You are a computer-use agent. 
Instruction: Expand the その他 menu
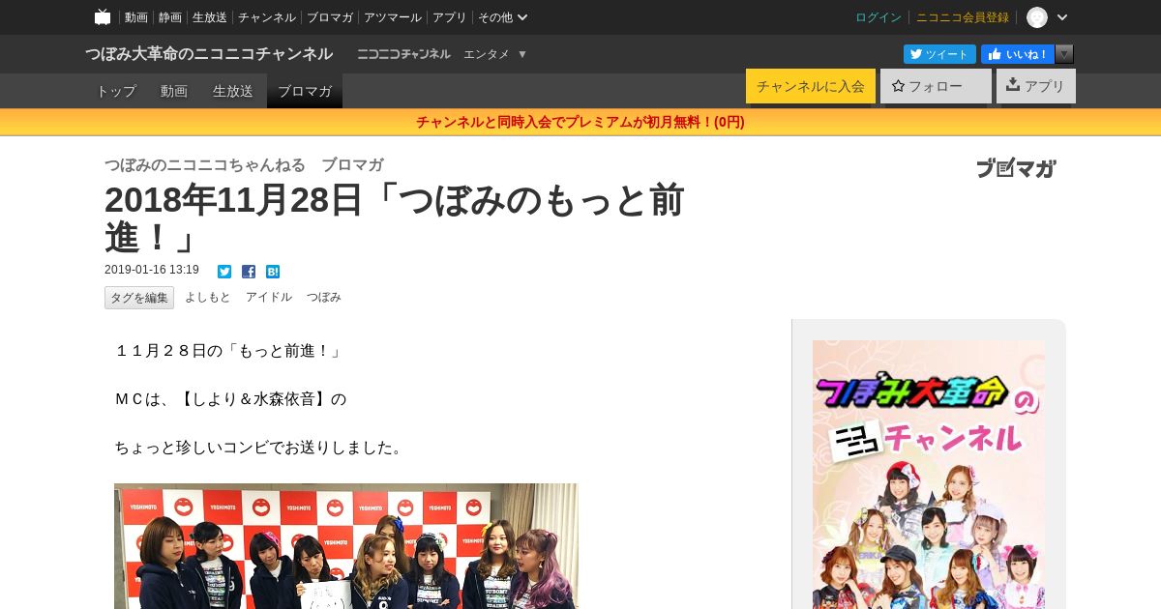click(503, 17)
